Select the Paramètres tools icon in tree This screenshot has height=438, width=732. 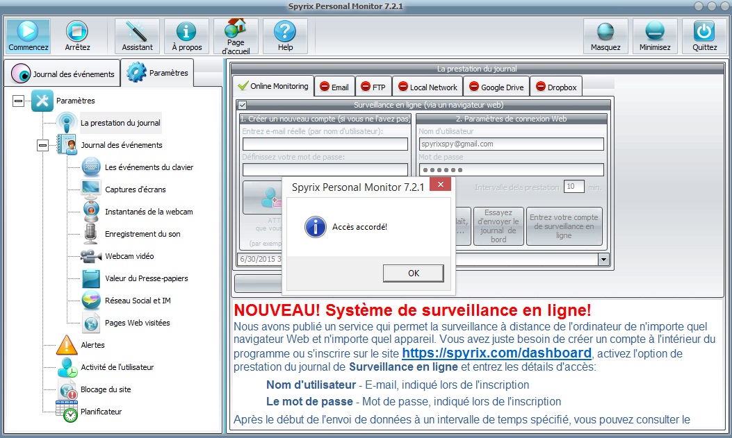pos(42,101)
